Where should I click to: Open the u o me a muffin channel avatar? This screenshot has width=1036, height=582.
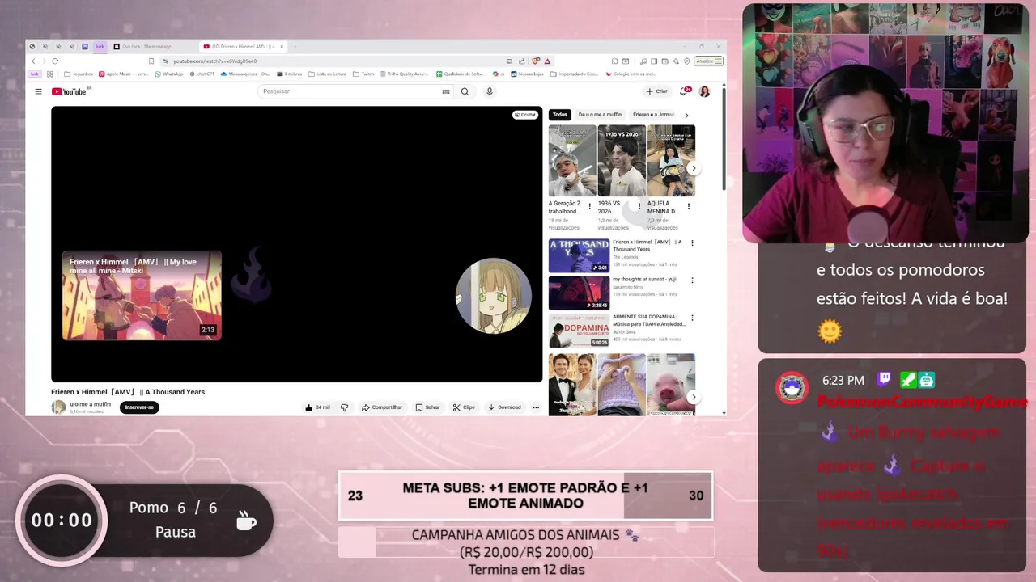point(58,407)
